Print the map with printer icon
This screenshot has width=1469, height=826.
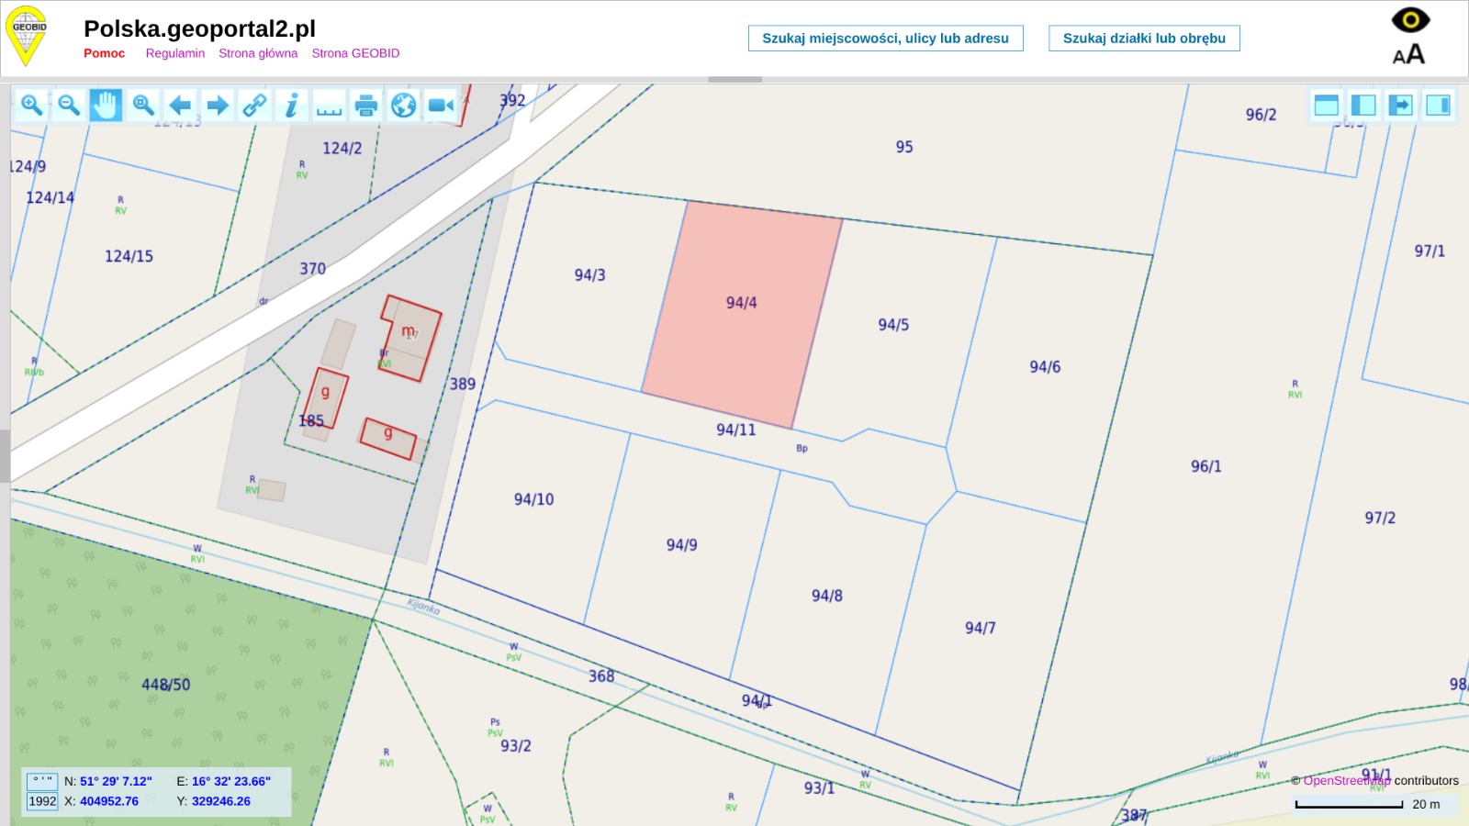coord(366,106)
